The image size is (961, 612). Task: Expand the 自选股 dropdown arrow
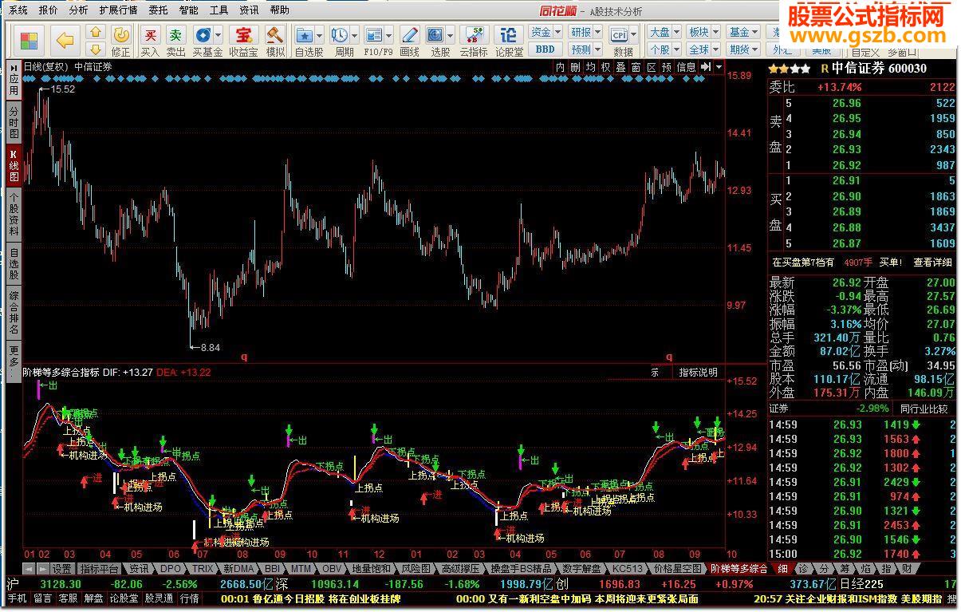321,36
